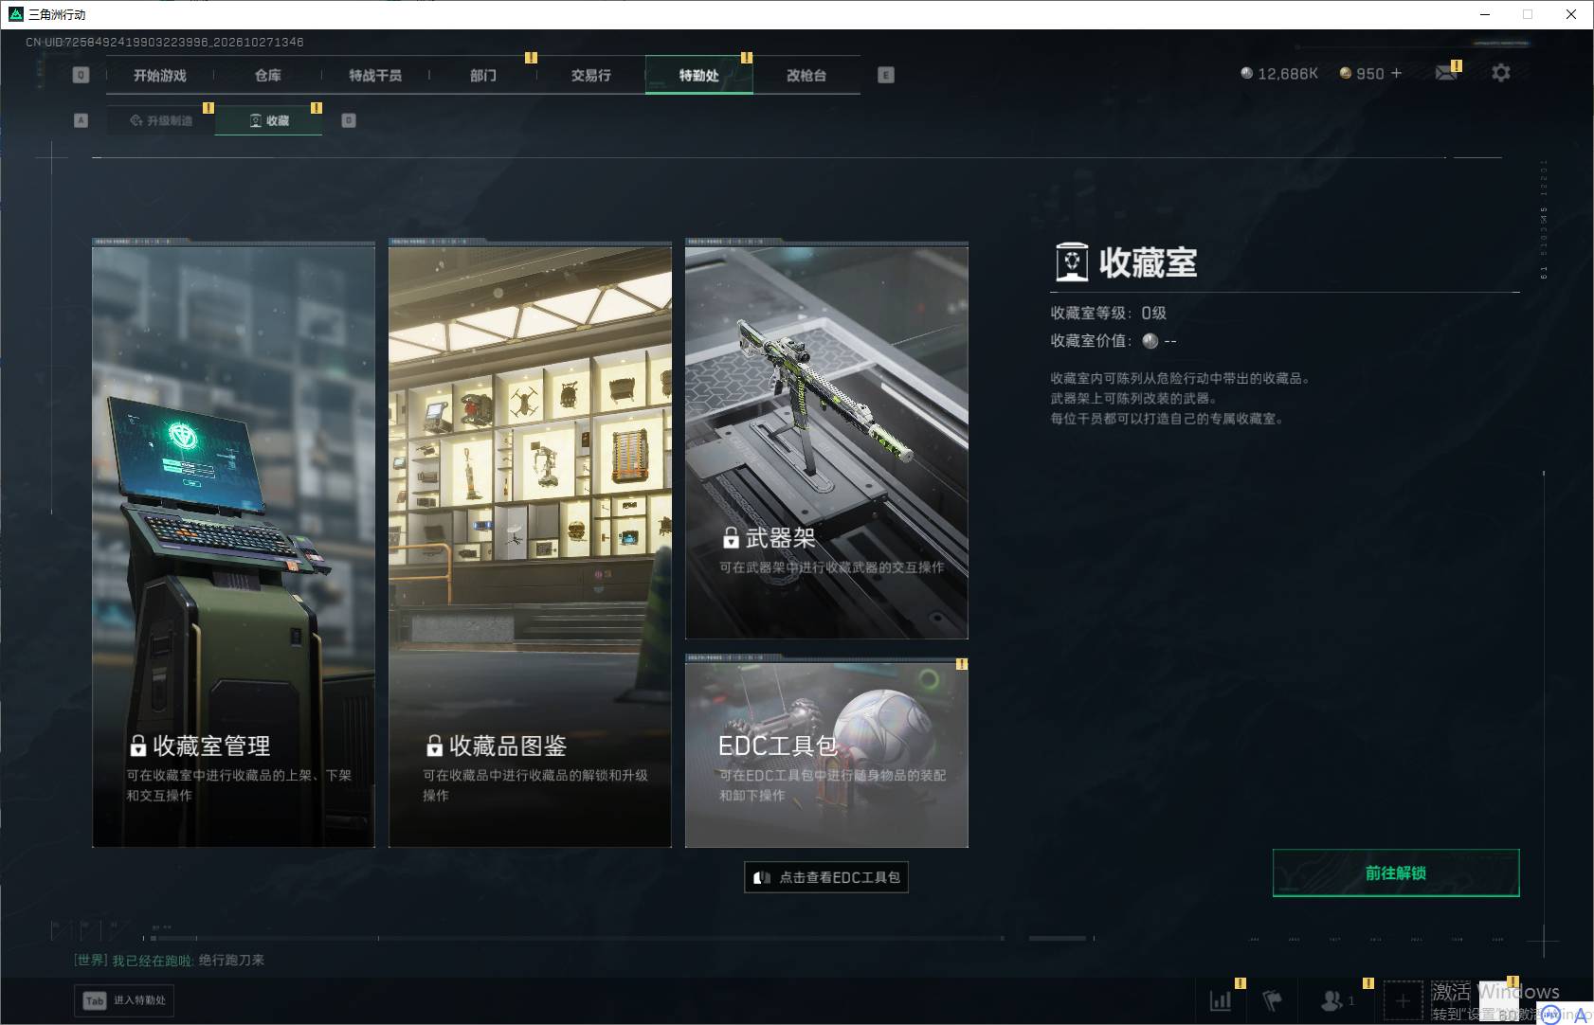Open the flags icon in bottom bar

tap(1272, 1000)
